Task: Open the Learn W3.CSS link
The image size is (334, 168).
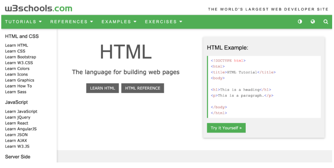Action: point(19,63)
